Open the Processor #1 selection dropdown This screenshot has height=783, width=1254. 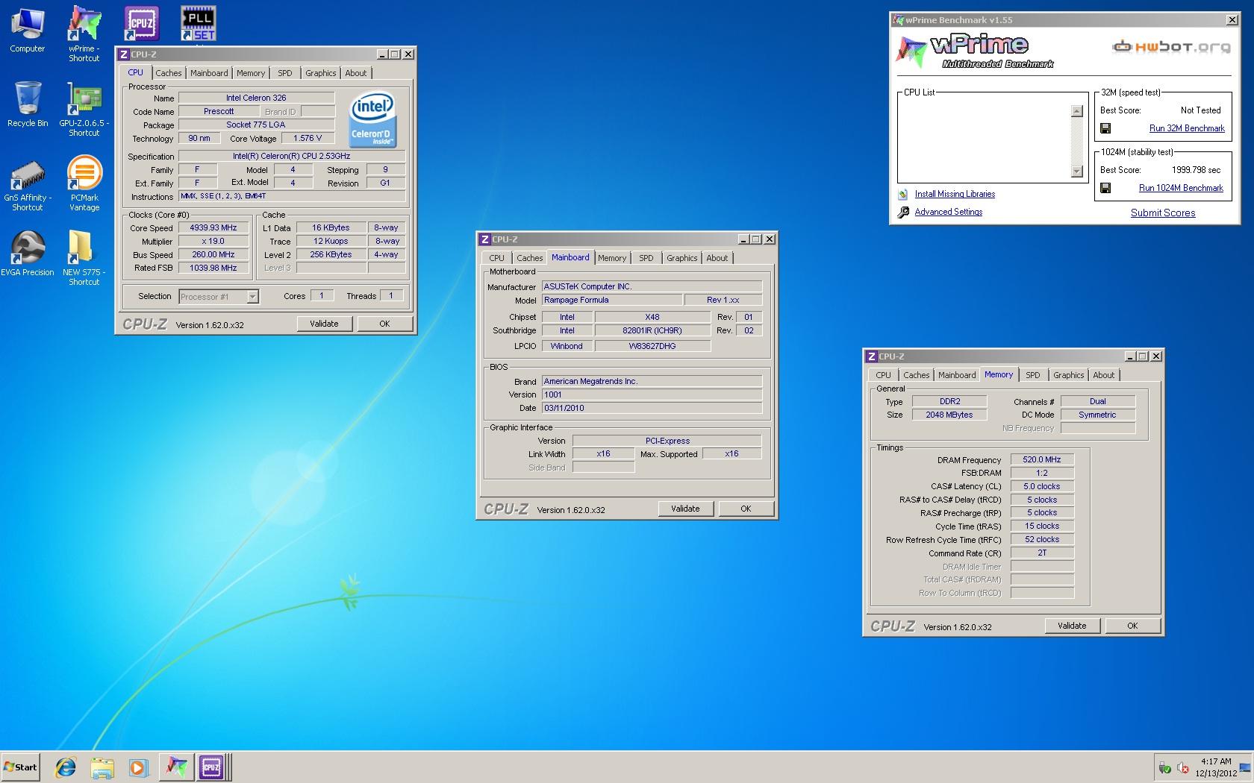pyautogui.click(x=252, y=297)
